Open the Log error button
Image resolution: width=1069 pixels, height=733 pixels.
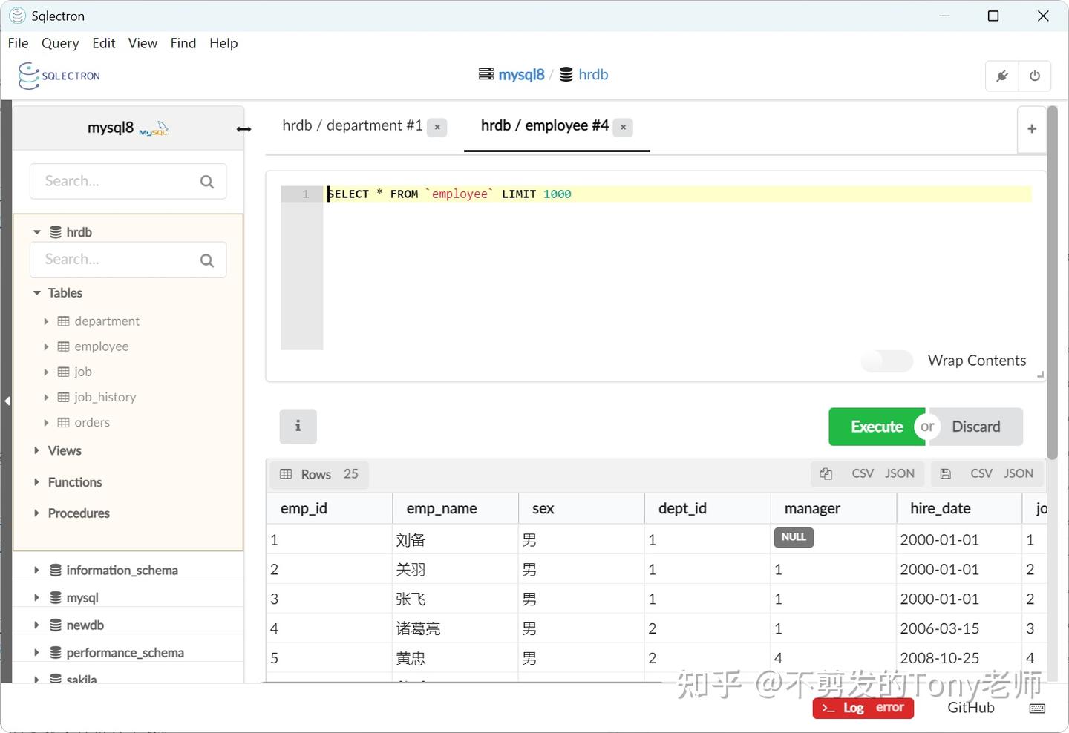[863, 709]
